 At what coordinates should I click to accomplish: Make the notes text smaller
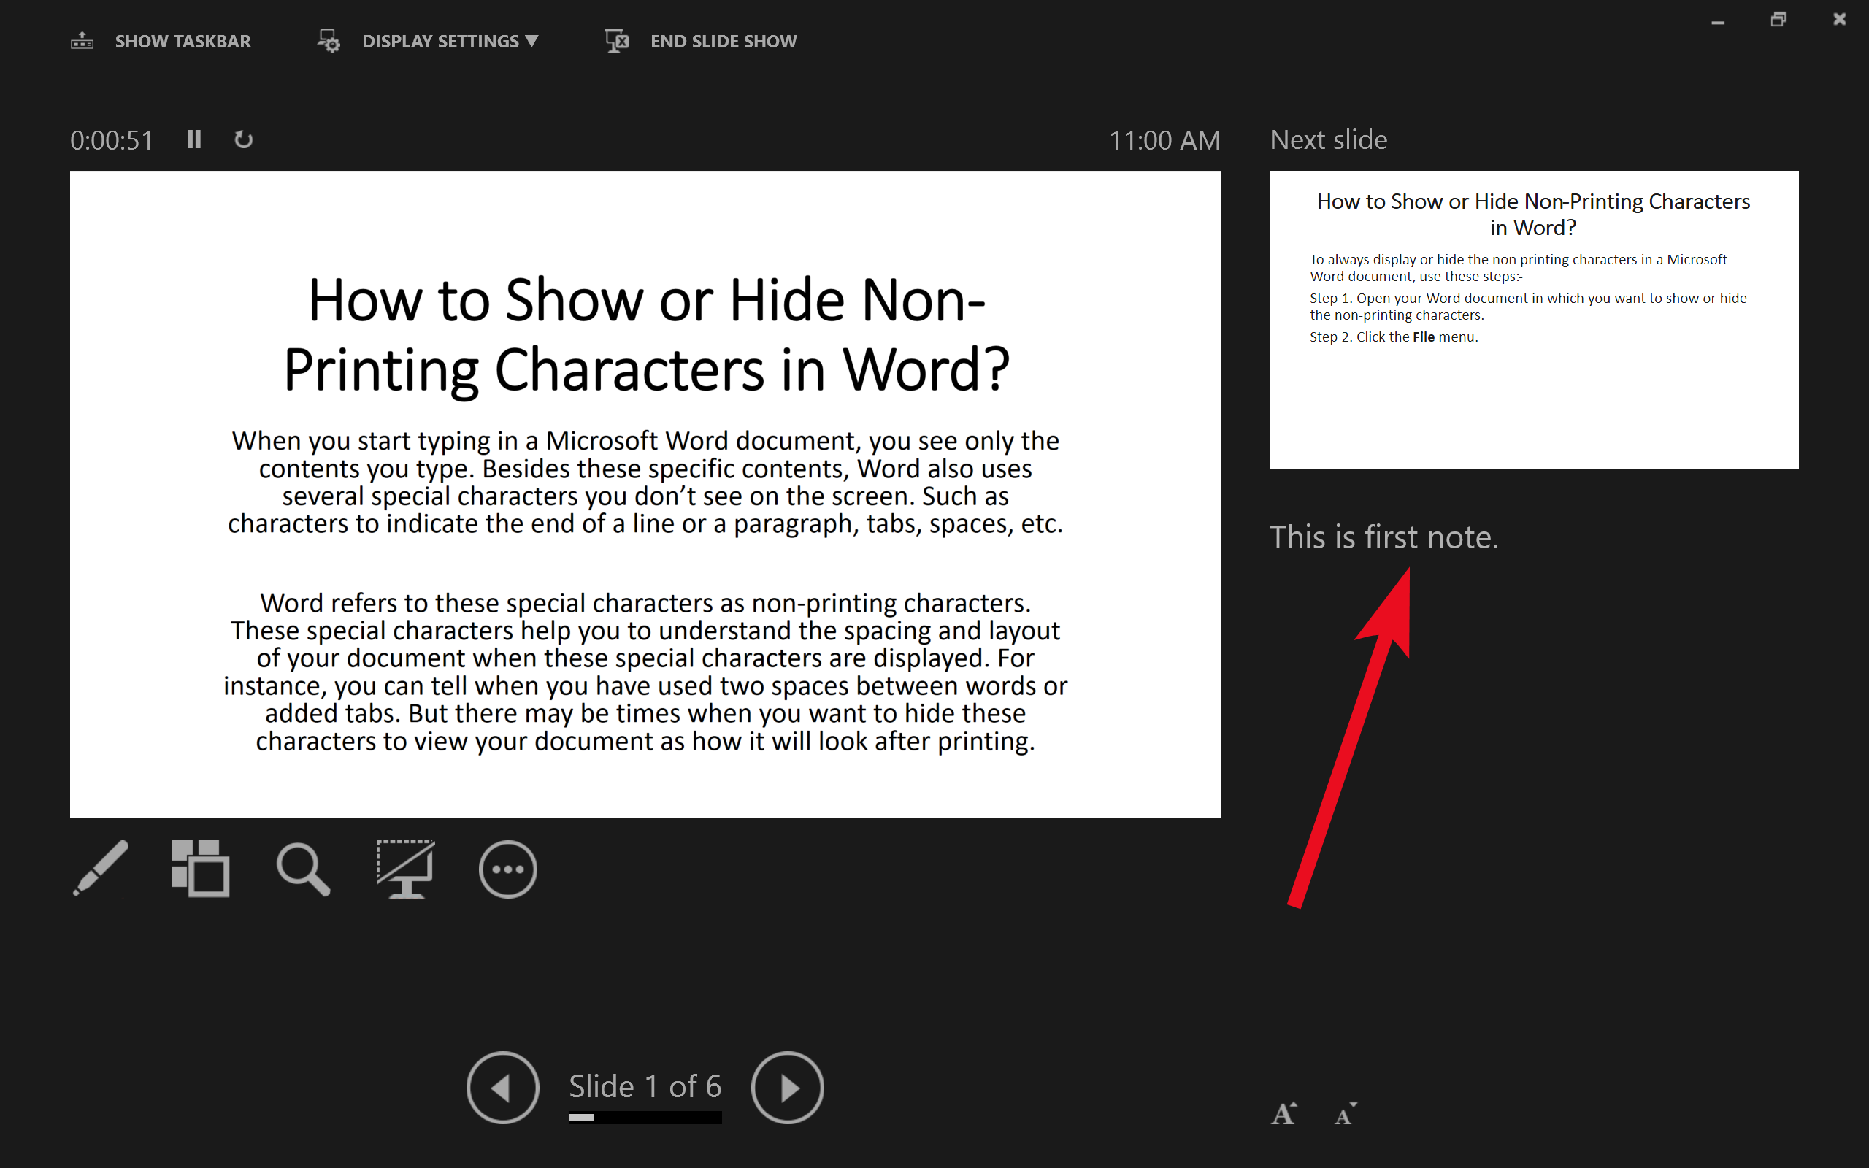tap(1346, 1114)
